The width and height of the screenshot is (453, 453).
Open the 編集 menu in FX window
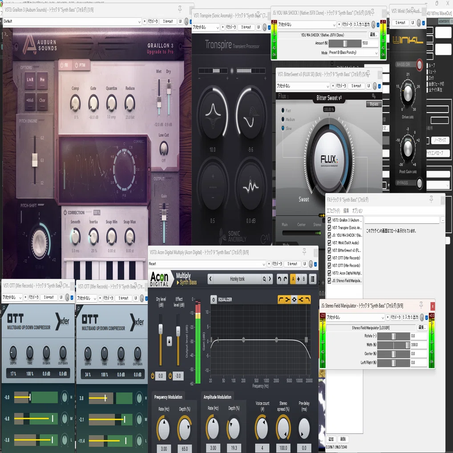pyautogui.click(x=346, y=210)
